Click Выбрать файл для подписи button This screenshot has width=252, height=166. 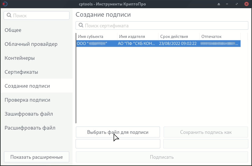118,132
